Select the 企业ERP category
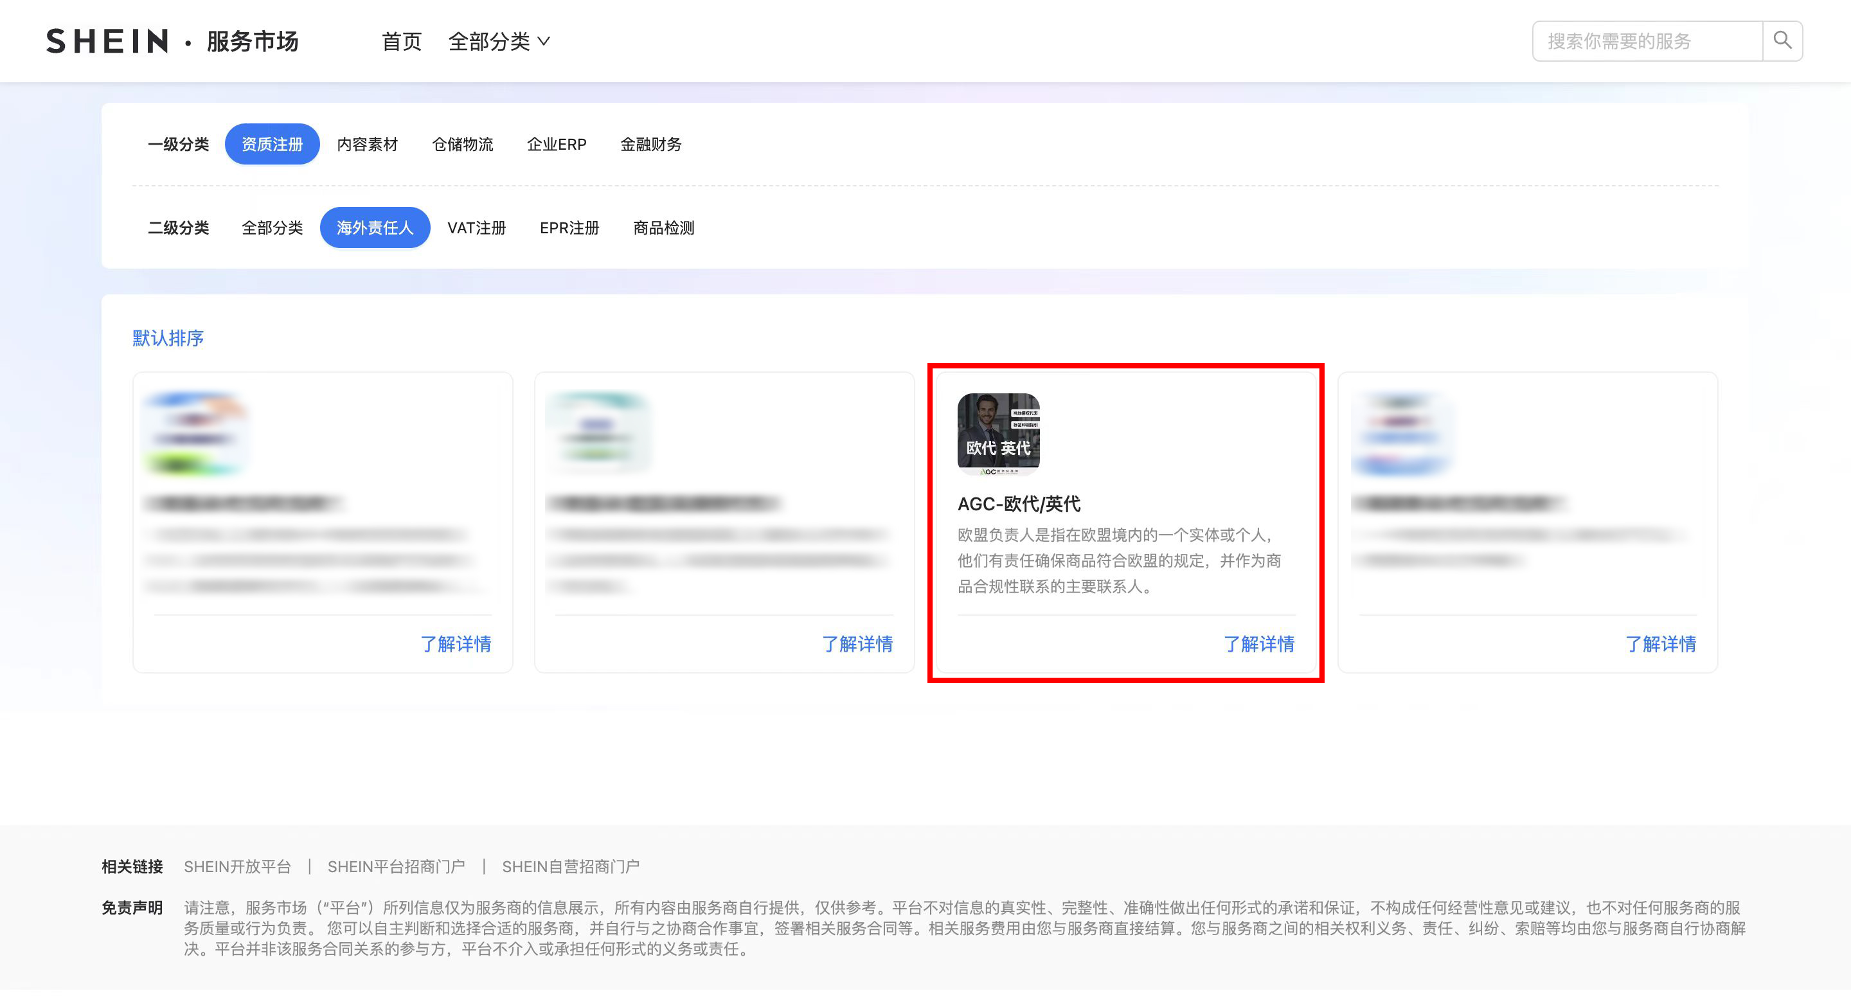1851x1000 pixels. (x=556, y=145)
